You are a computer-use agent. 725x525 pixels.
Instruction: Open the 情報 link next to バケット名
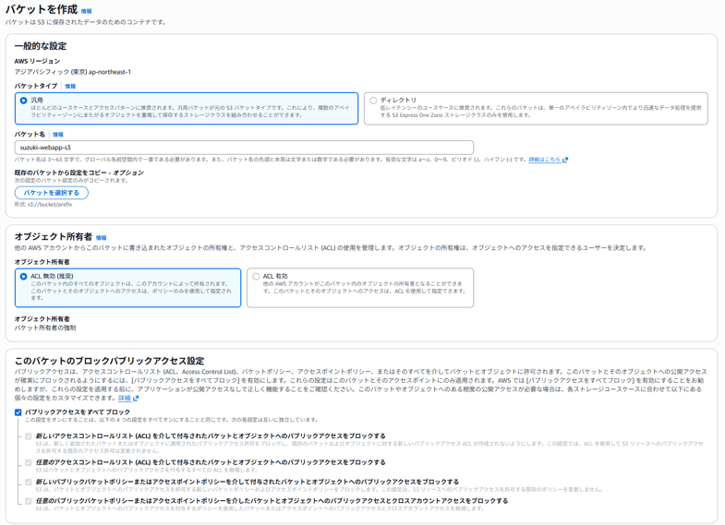(x=58, y=135)
